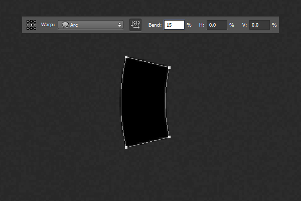Select the top-left warp corner handle
This screenshot has width=301, height=201.
(x=126, y=57)
